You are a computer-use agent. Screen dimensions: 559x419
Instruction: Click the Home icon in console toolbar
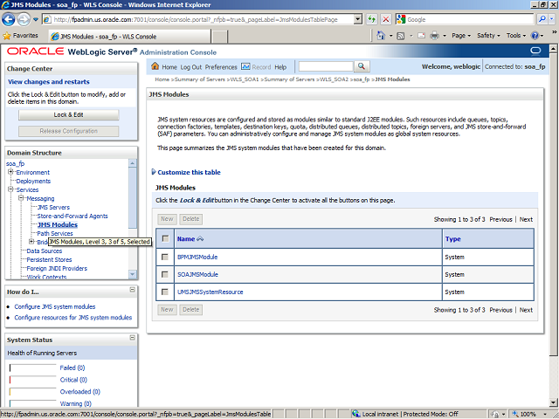pyautogui.click(x=155, y=67)
